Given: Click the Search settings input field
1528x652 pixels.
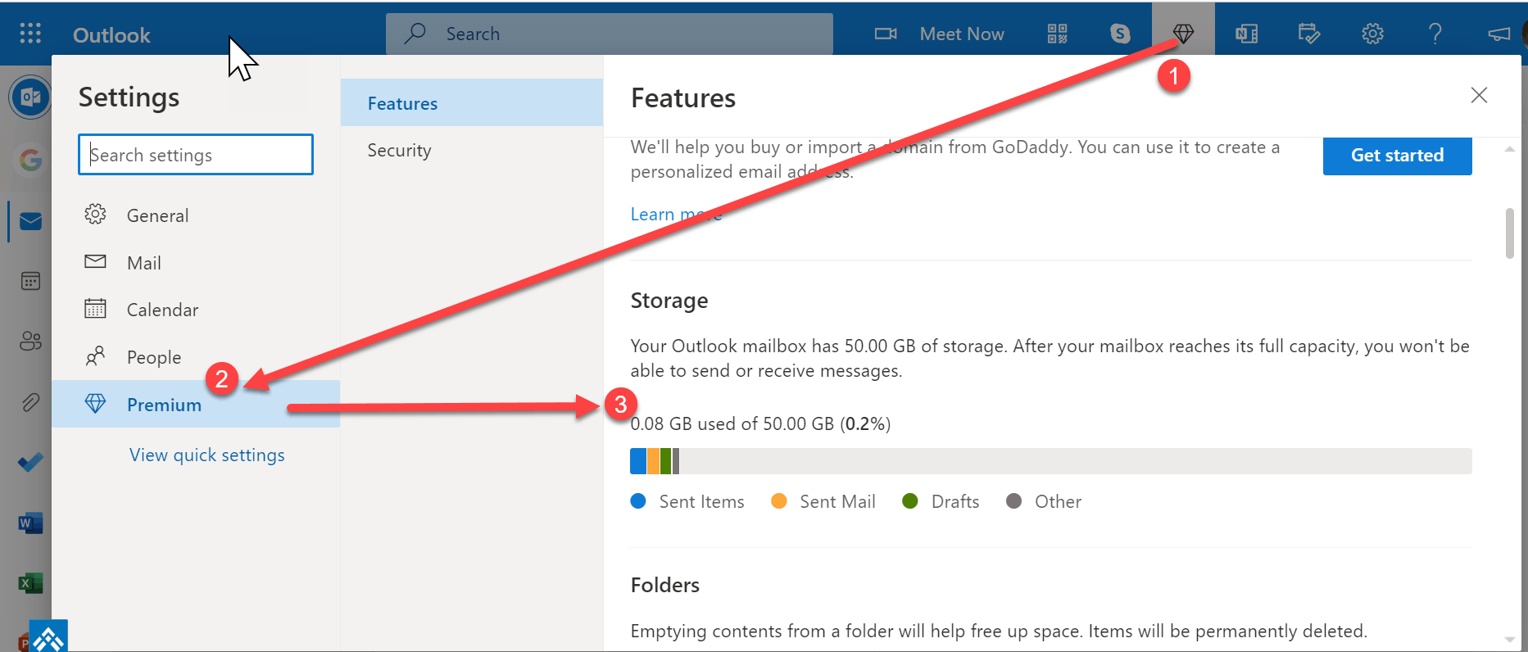Looking at the screenshot, I should point(196,155).
